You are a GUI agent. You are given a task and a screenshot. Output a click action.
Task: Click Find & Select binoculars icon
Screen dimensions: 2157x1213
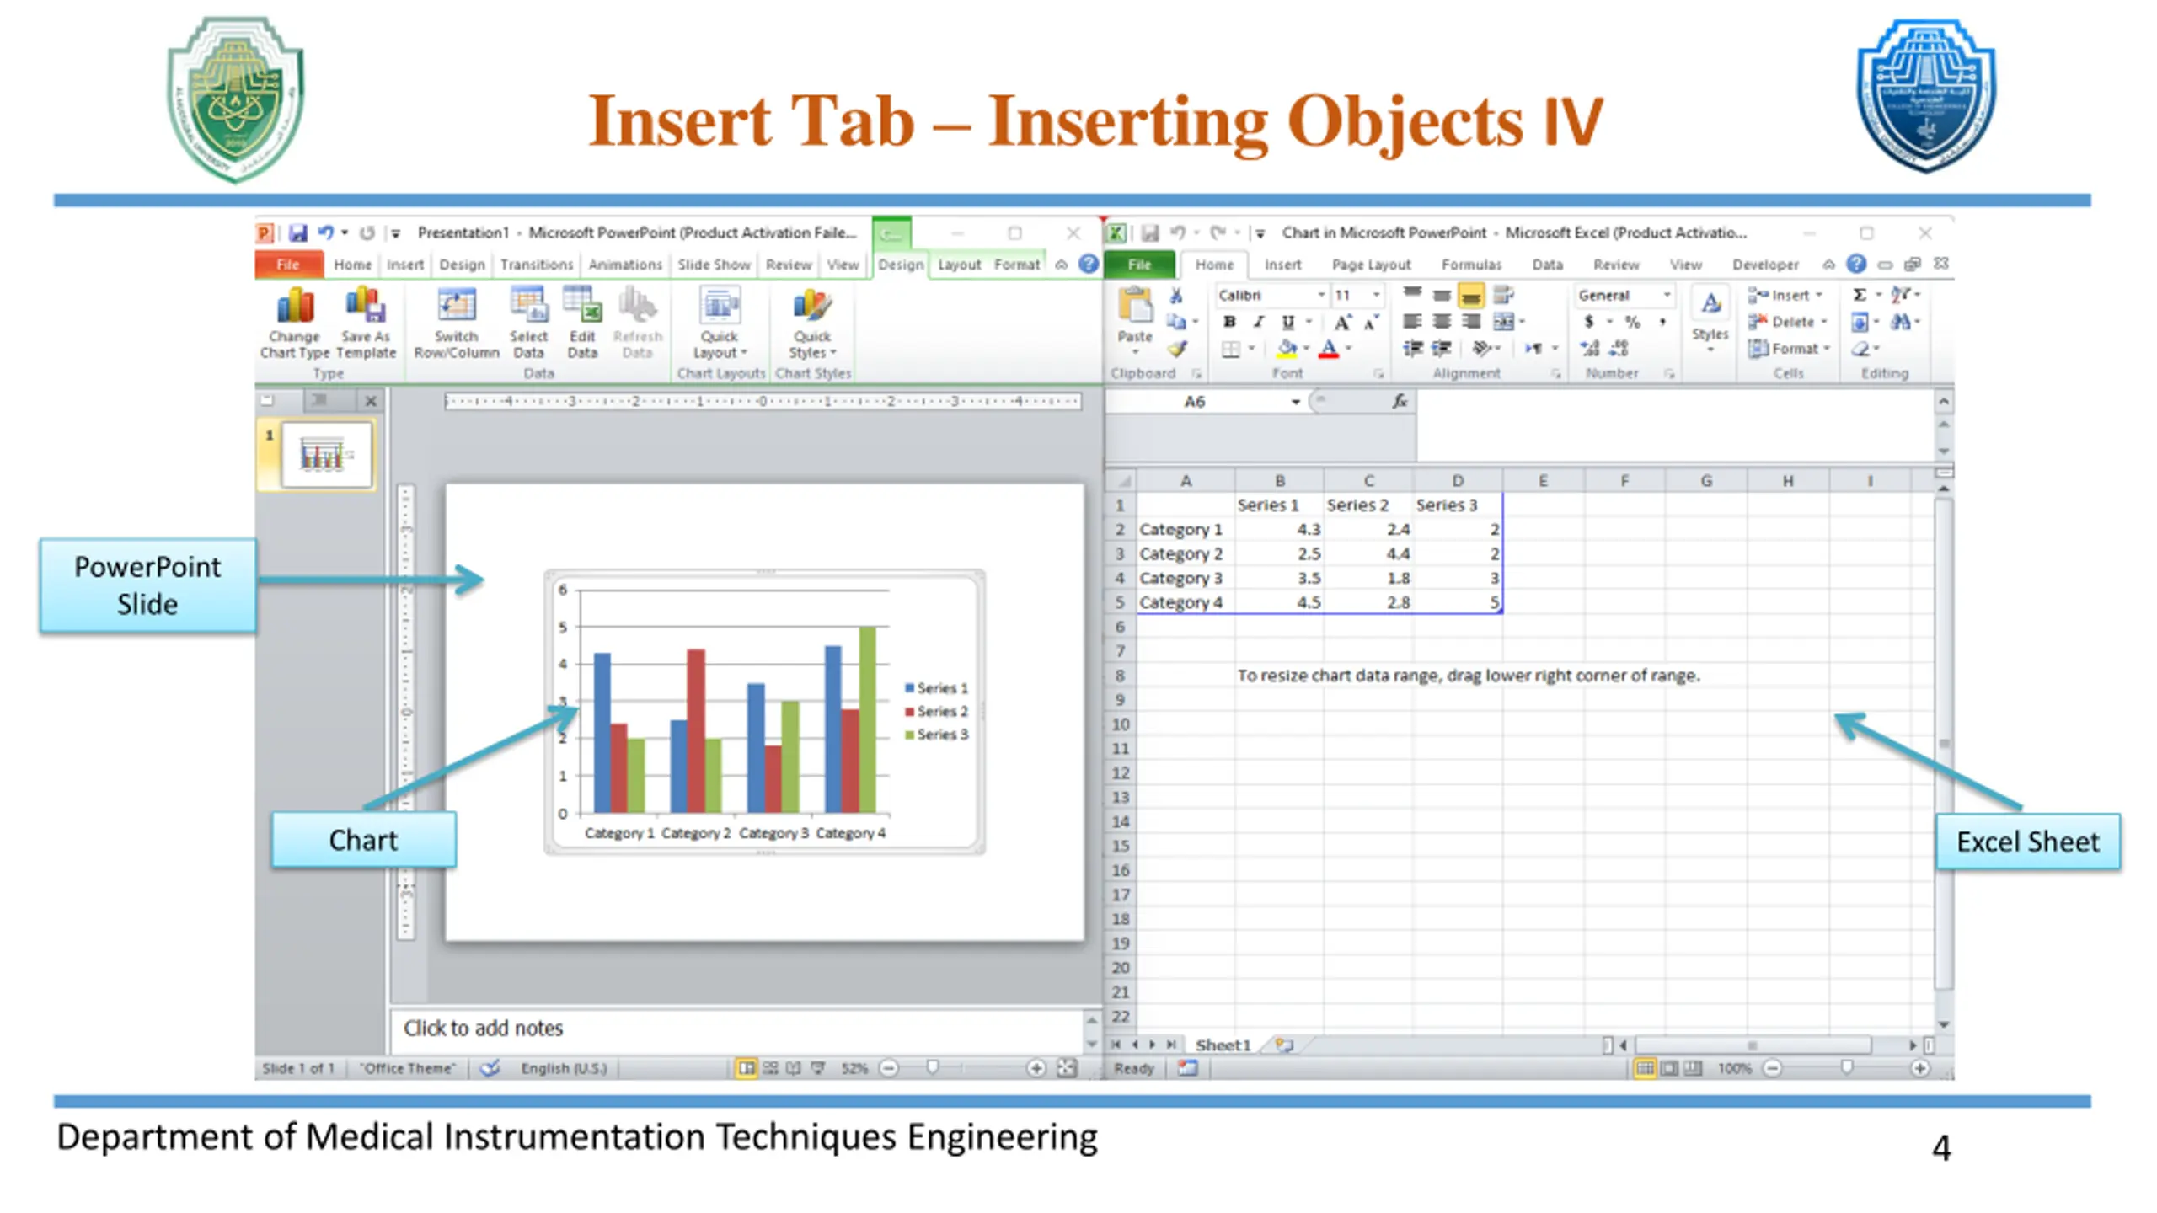pos(1900,322)
